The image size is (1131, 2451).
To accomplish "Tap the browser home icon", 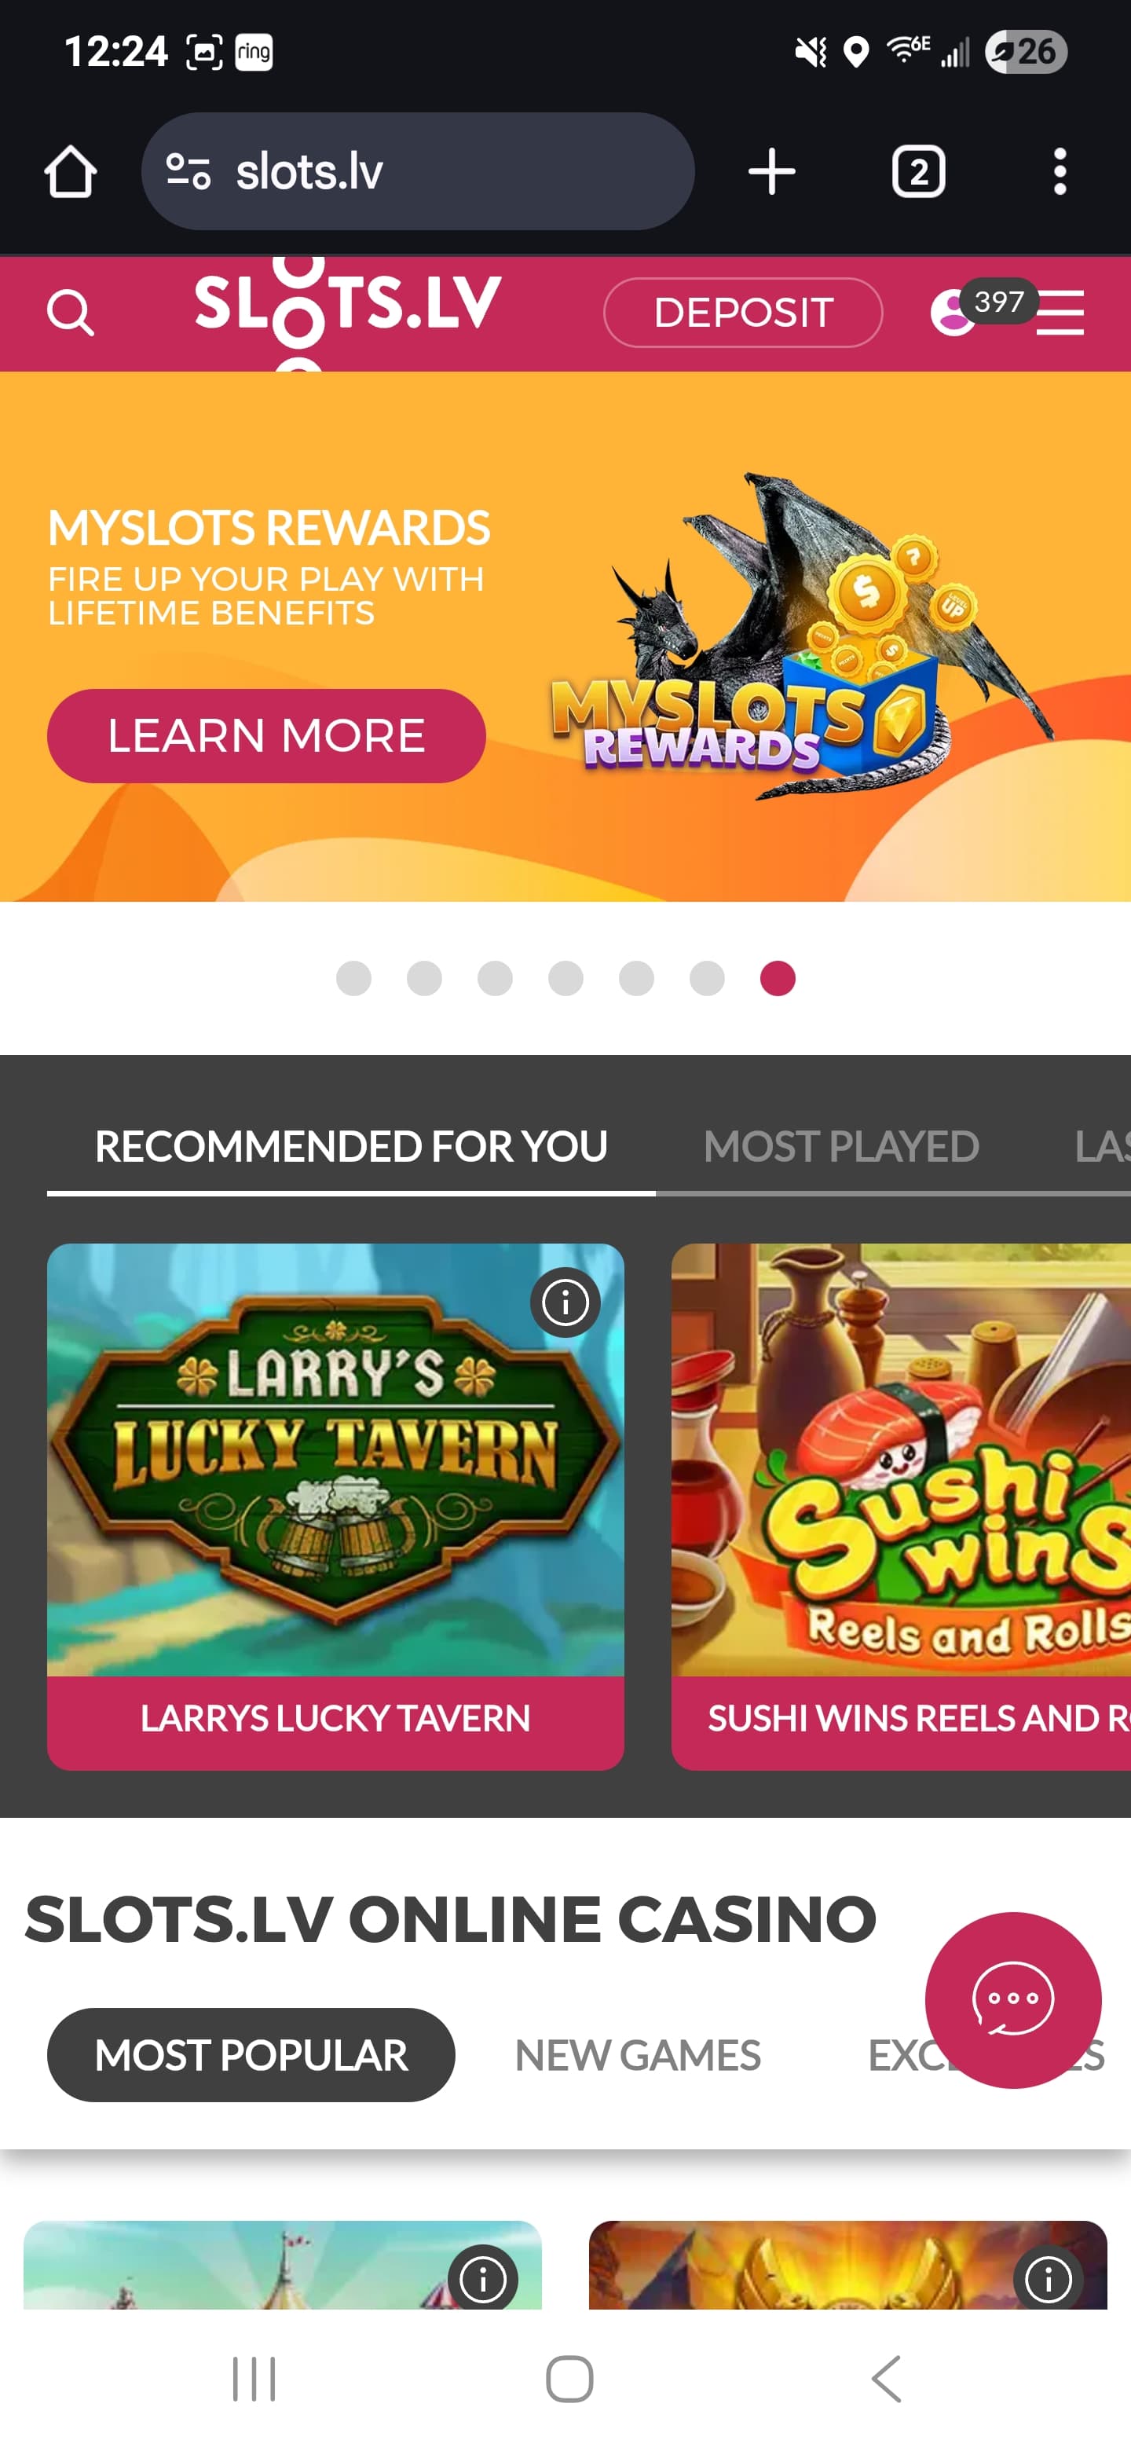I will [71, 172].
